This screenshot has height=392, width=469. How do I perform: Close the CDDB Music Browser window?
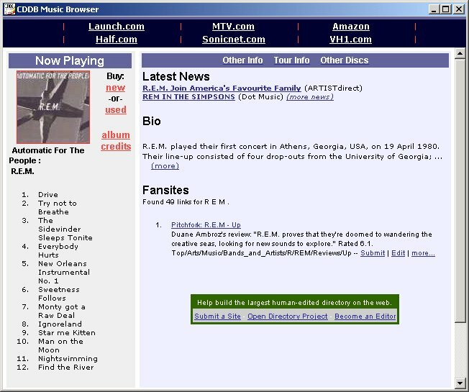pyautogui.click(x=459, y=9)
